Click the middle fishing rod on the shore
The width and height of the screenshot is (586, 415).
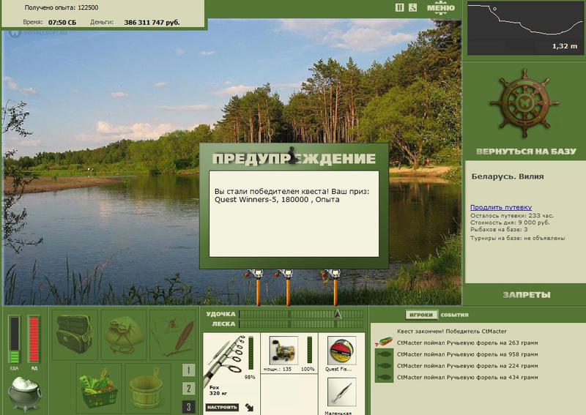287,287
